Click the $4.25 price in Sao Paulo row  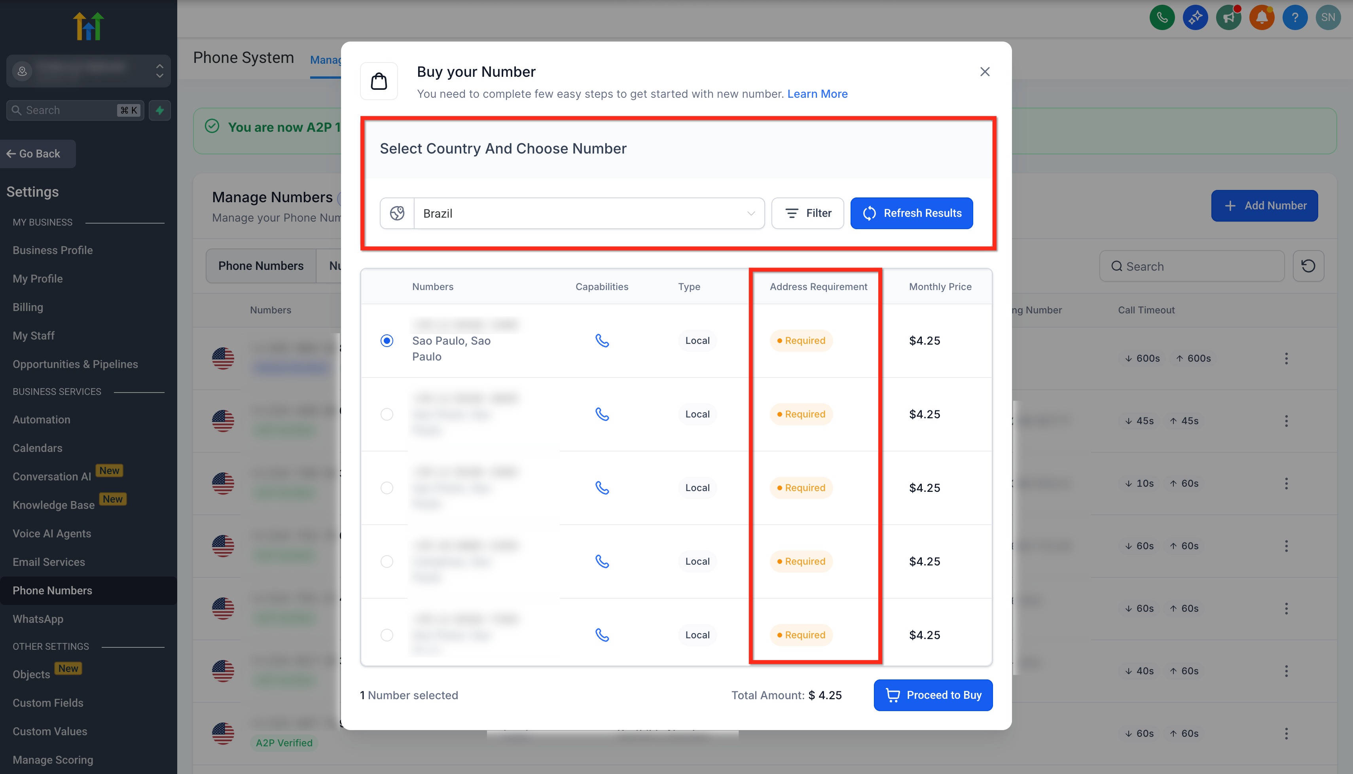click(924, 340)
